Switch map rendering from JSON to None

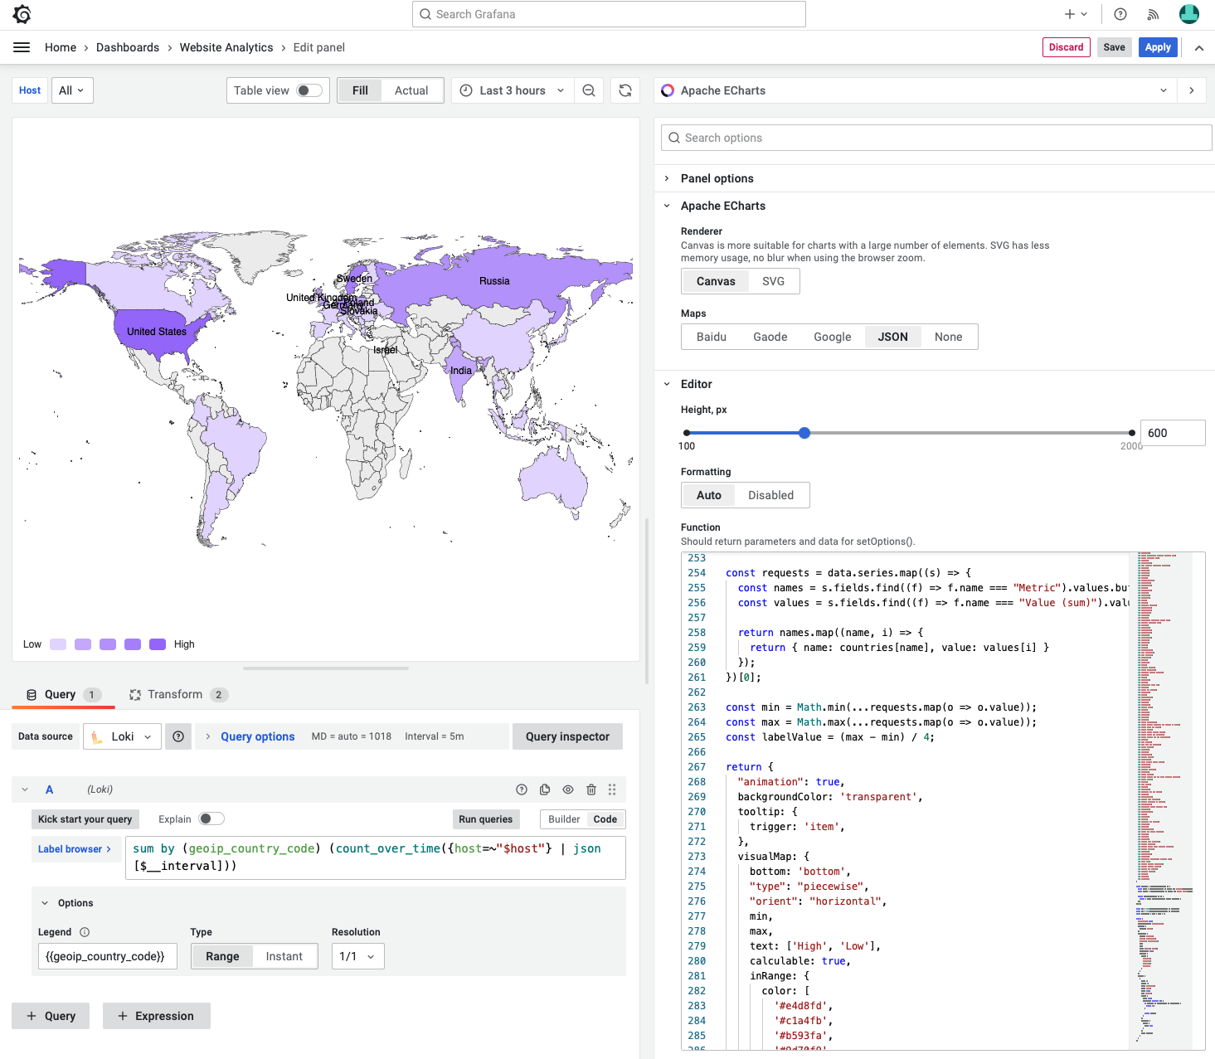tap(948, 337)
